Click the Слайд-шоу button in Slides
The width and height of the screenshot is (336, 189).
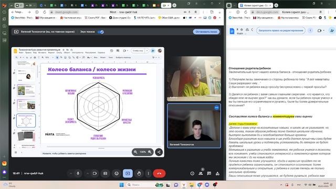coord(138,51)
